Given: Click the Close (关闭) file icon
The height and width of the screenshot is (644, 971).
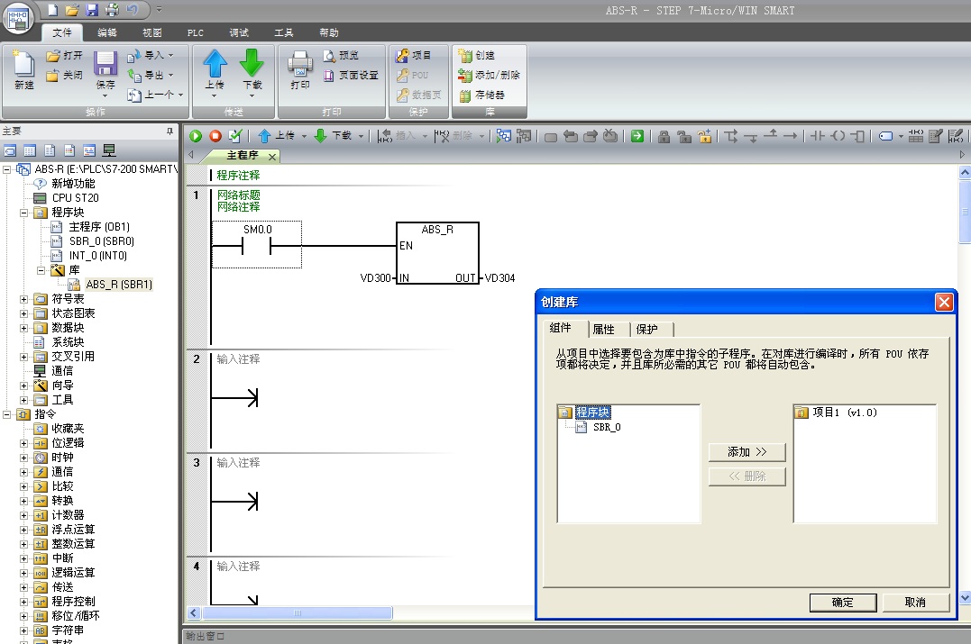Looking at the screenshot, I should 64,75.
